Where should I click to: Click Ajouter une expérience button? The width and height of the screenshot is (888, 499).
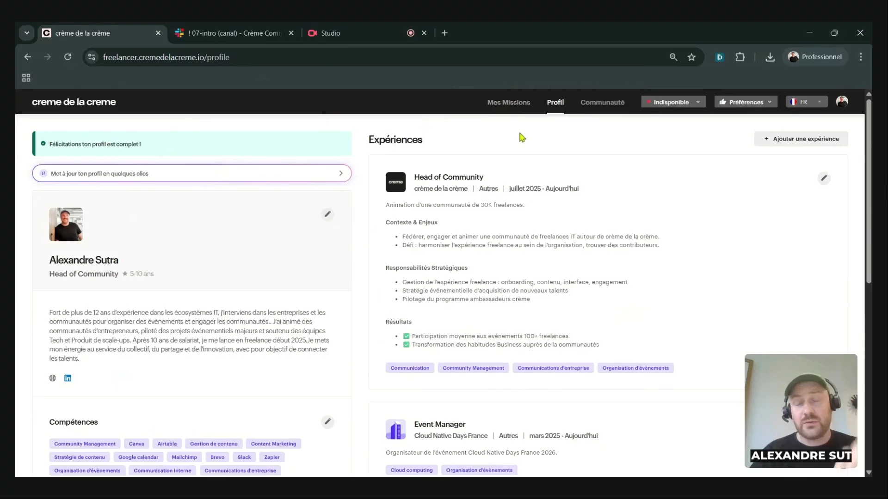coord(801,139)
